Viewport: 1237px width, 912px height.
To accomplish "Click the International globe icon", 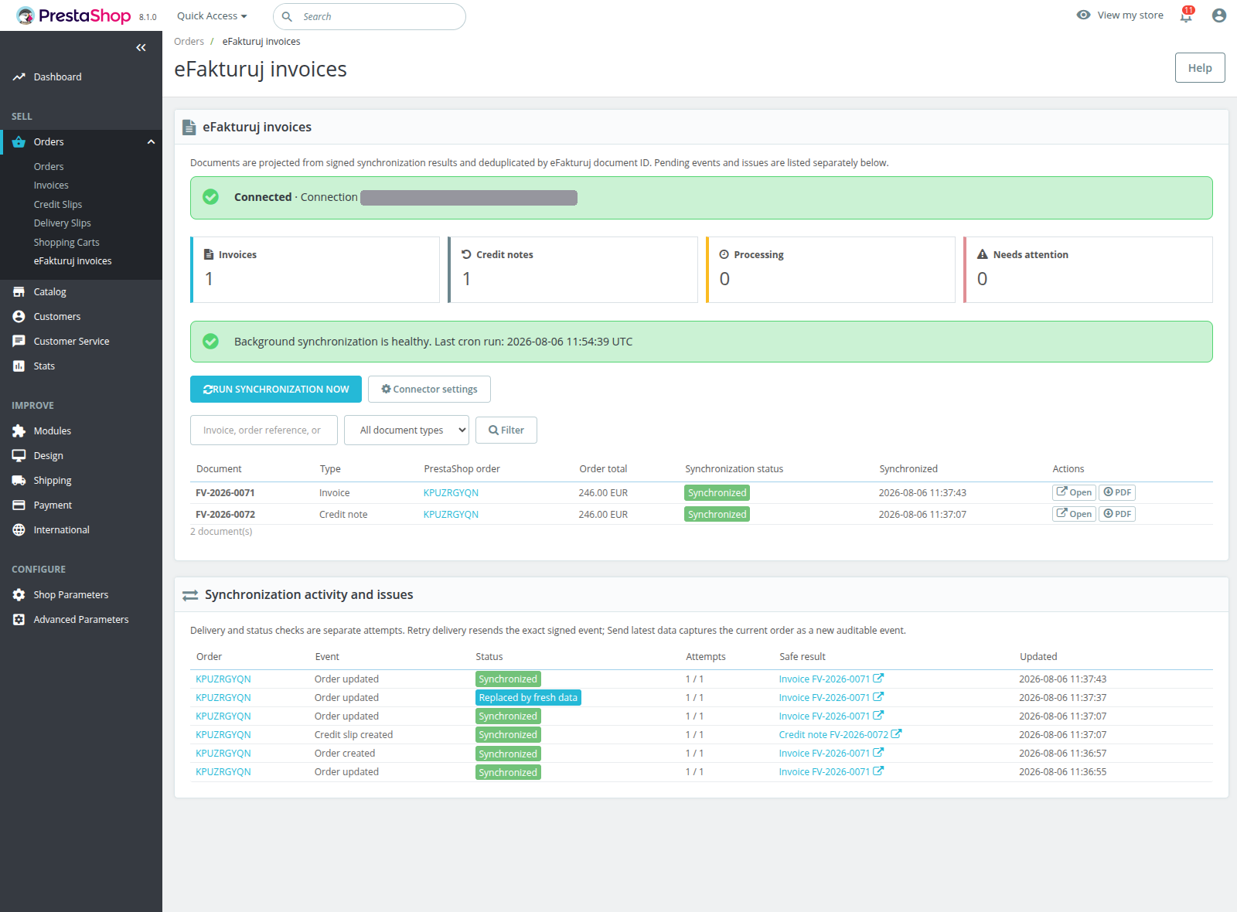I will (19, 530).
